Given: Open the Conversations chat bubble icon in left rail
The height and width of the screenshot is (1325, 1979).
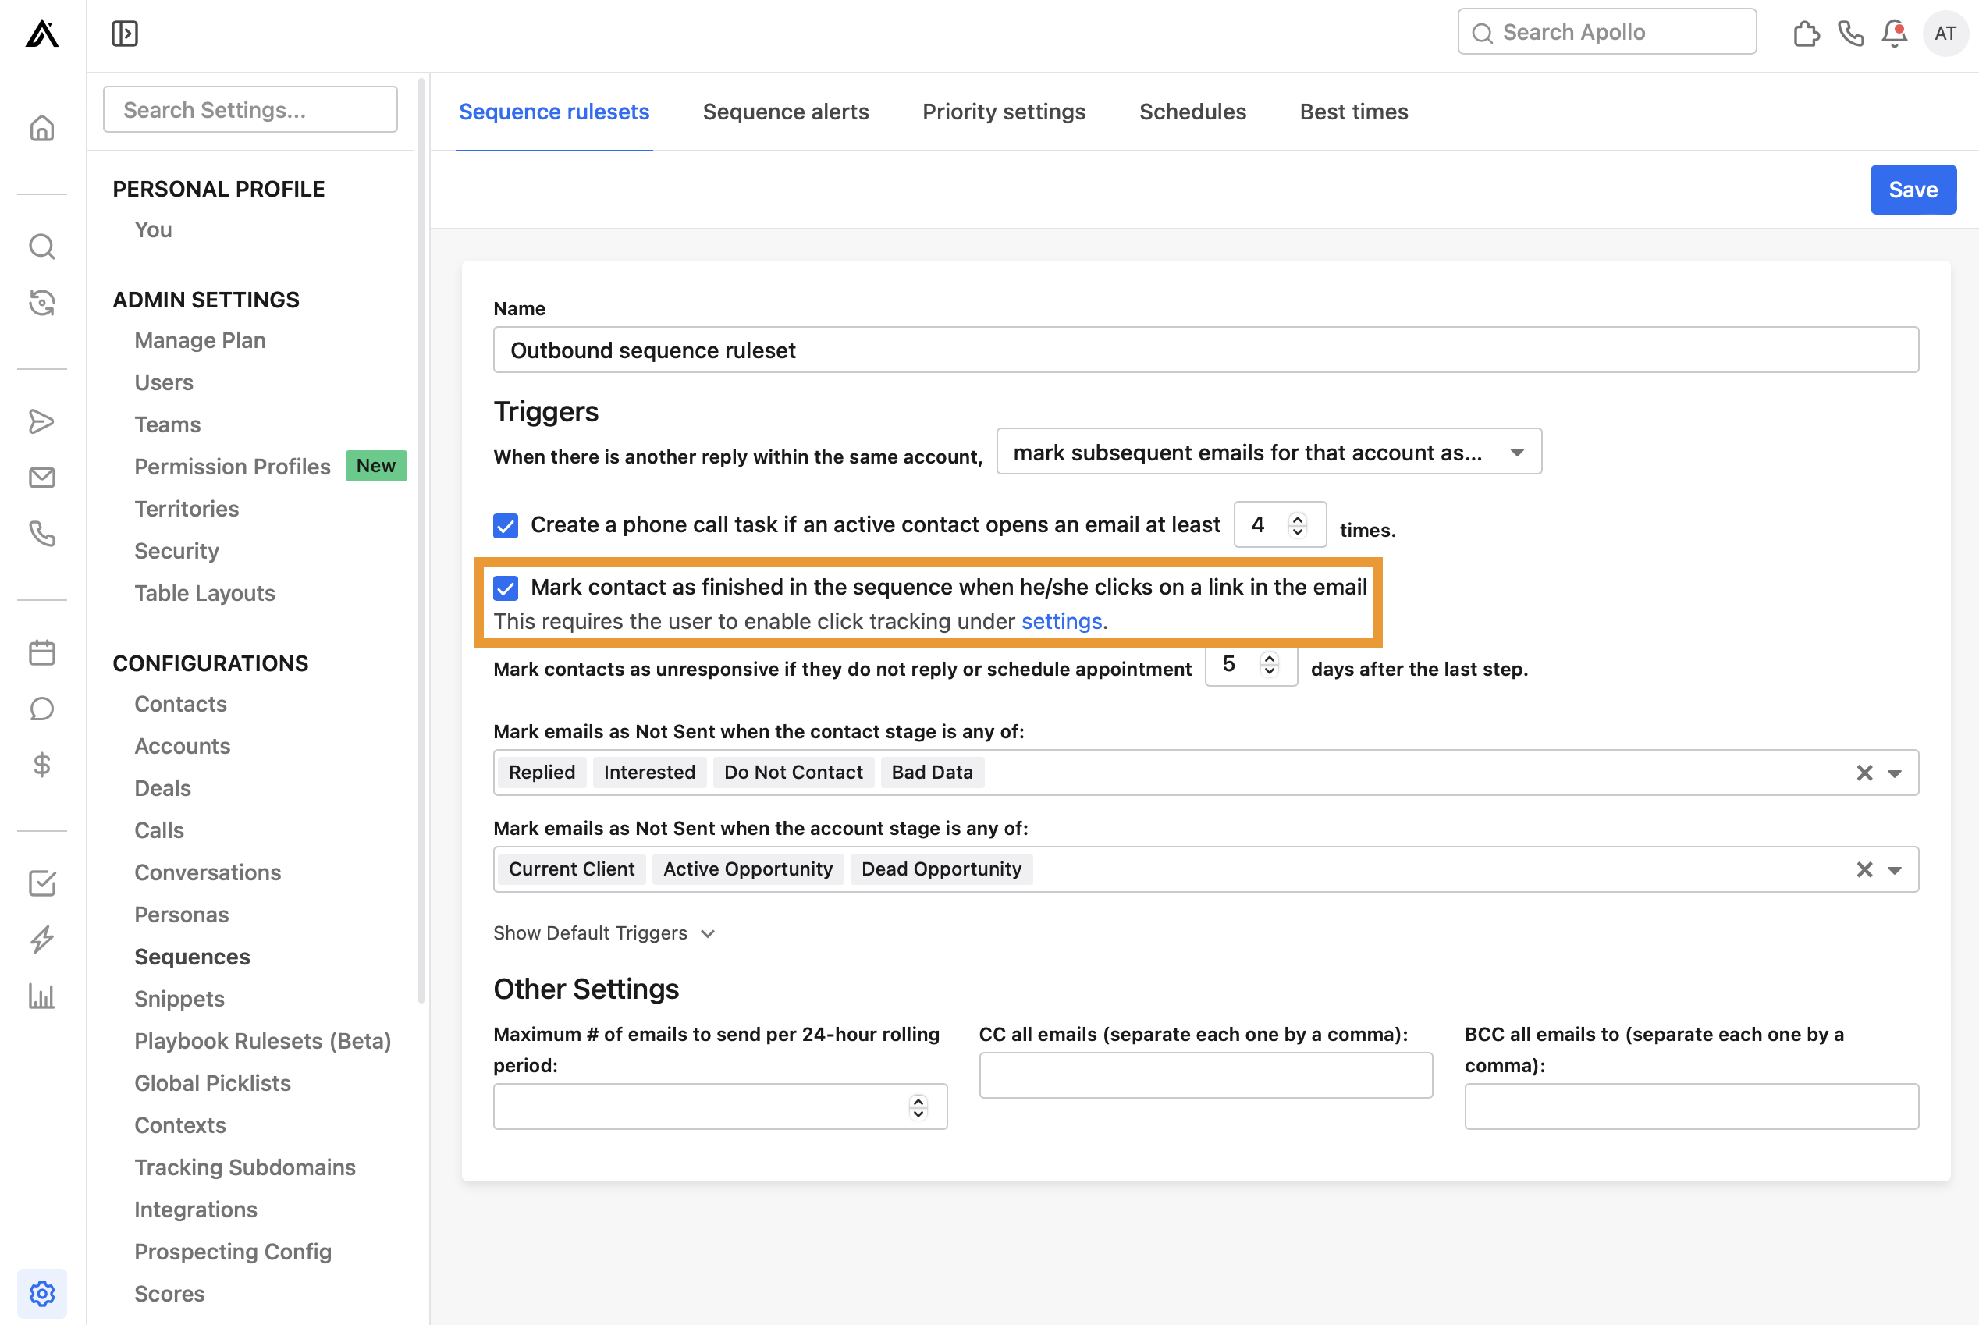Looking at the screenshot, I should pos(41,709).
